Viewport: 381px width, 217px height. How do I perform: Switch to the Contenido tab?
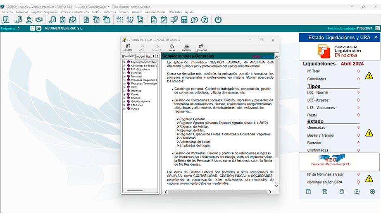128,56
